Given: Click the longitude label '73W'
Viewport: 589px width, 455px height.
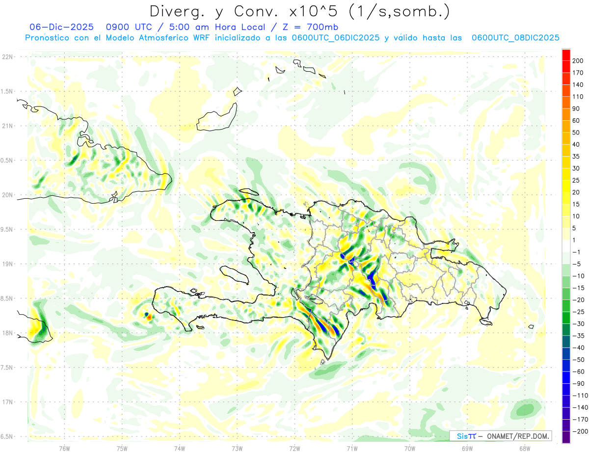Looking at the screenshot, I should (237, 449).
